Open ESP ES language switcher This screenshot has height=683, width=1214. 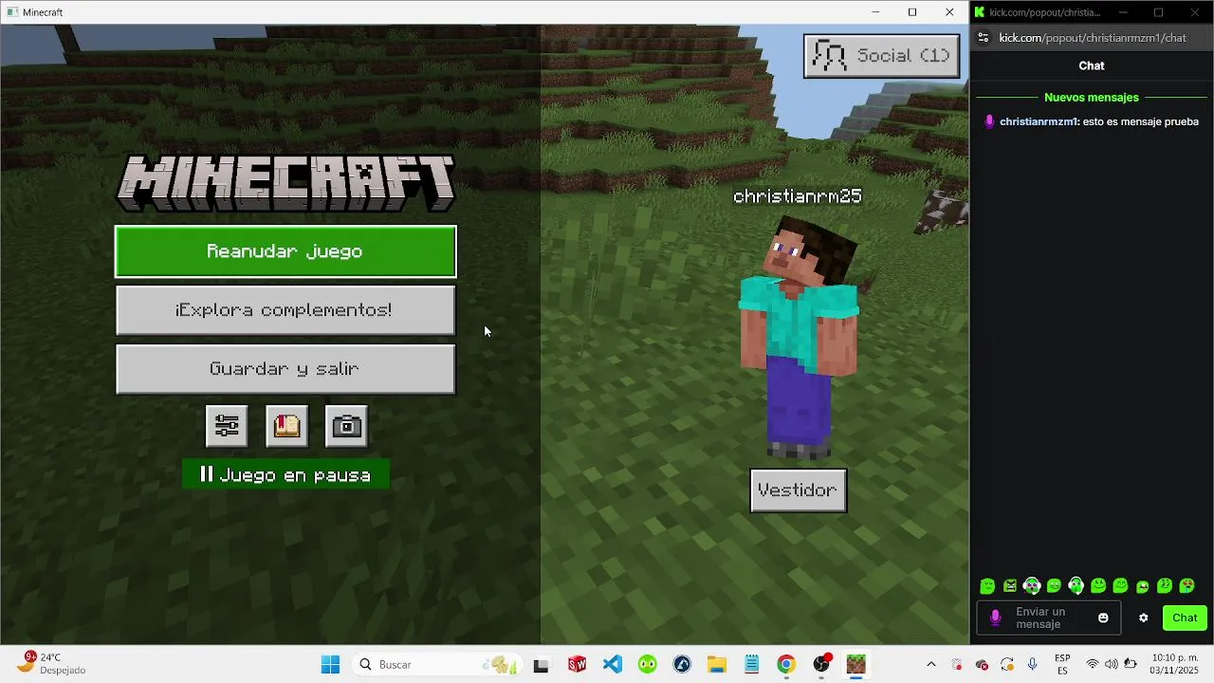click(1062, 665)
